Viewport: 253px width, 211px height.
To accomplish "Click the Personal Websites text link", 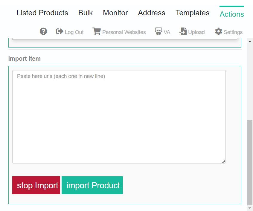I will (124, 32).
